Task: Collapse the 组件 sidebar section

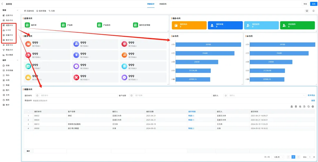Action: point(18,60)
